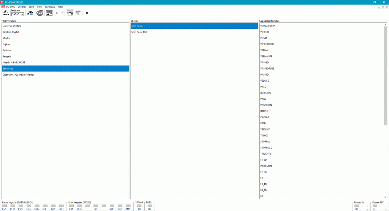Click the black play arrow icon
The width and height of the screenshot is (389, 211).
[57, 13]
